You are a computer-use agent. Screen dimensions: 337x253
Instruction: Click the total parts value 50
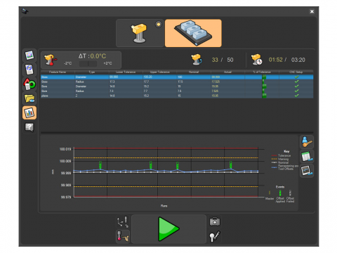230,60
